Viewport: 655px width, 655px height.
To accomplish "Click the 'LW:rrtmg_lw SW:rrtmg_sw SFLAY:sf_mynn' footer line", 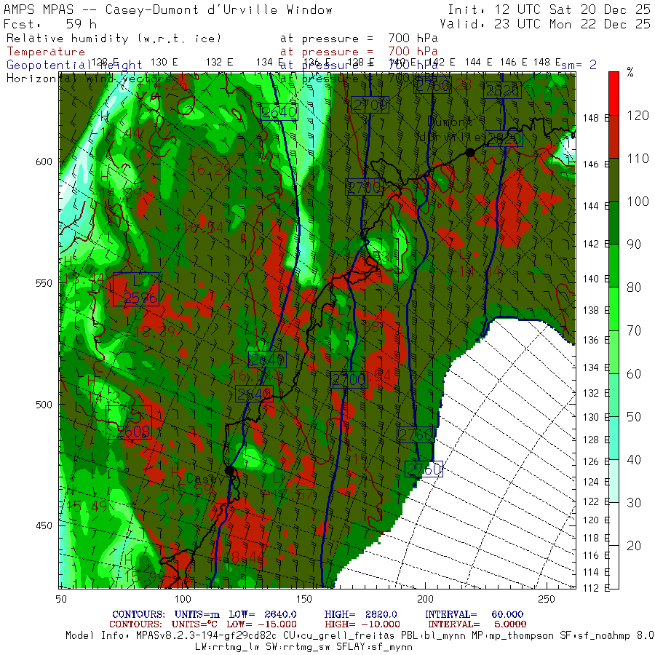I will pyautogui.click(x=303, y=647).
